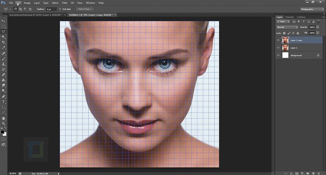The width and height of the screenshot is (326, 175).
Task: Open the Kind layer filter dropdown
Action: (283, 21)
